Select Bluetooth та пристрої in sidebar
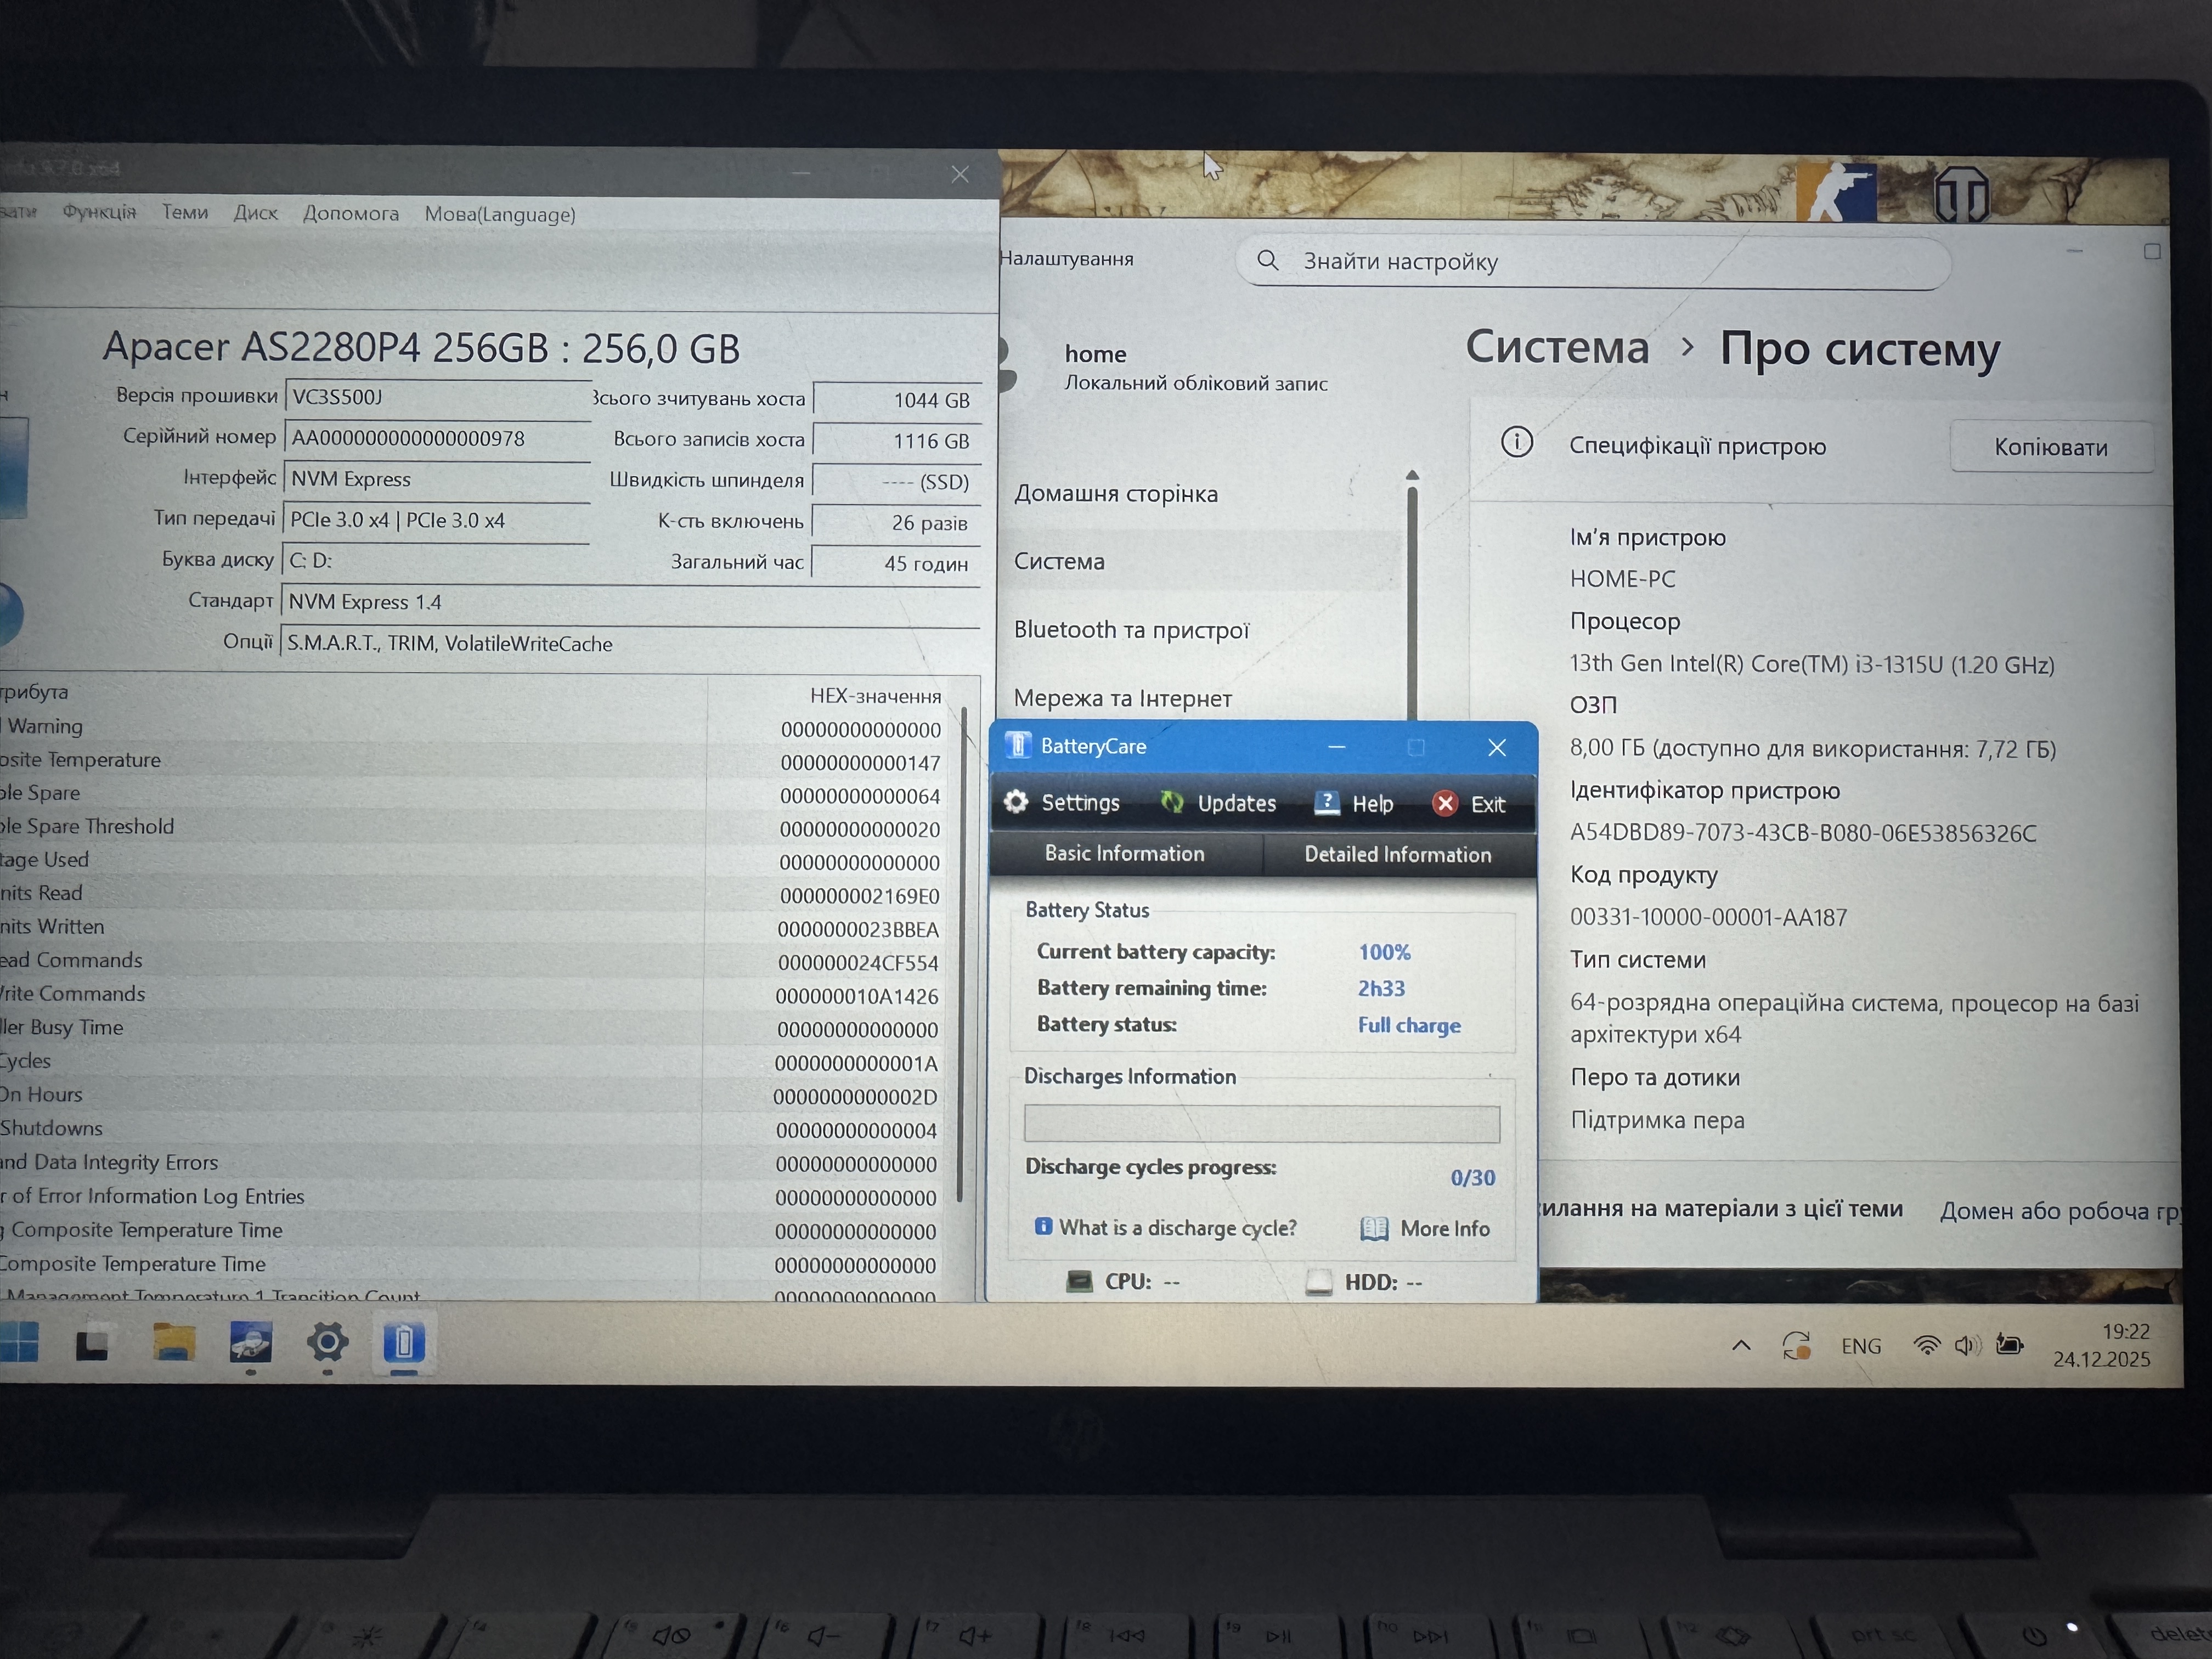Viewport: 2212px width, 1659px height. pyautogui.click(x=1131, y=630)
